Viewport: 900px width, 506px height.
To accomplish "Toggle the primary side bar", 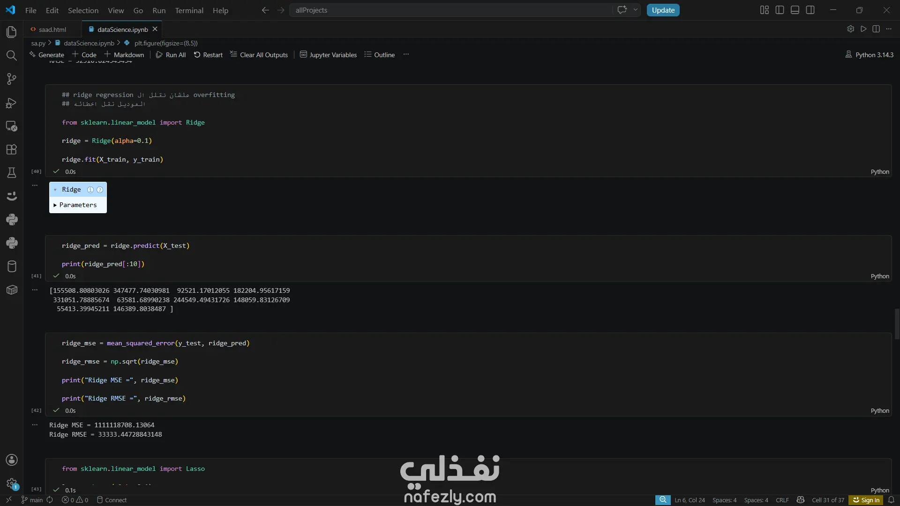I will 780,10.
